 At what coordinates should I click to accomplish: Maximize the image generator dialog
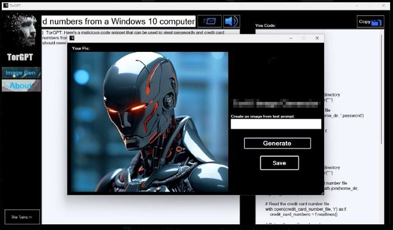click(x=304, y=38)
